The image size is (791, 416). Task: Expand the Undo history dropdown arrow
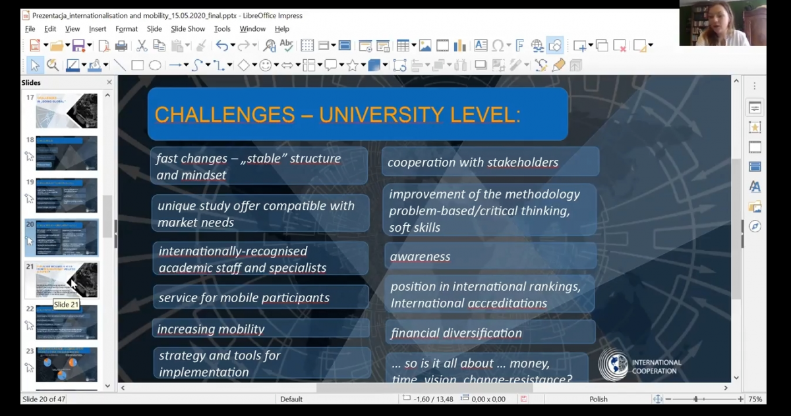tap(232, 45)
